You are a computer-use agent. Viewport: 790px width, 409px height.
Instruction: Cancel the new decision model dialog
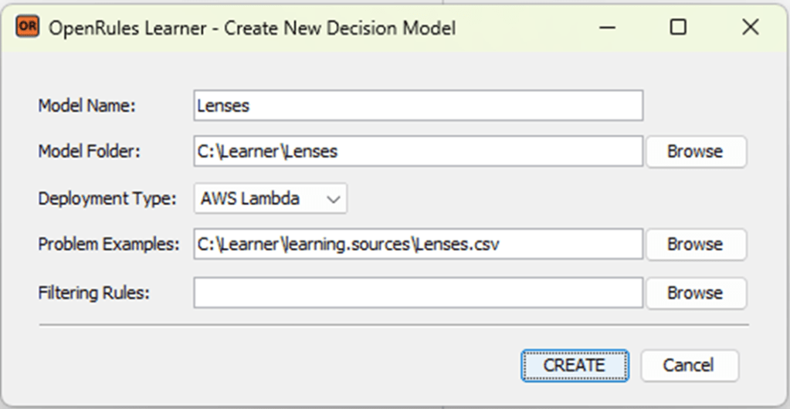[x=689, y=365]
